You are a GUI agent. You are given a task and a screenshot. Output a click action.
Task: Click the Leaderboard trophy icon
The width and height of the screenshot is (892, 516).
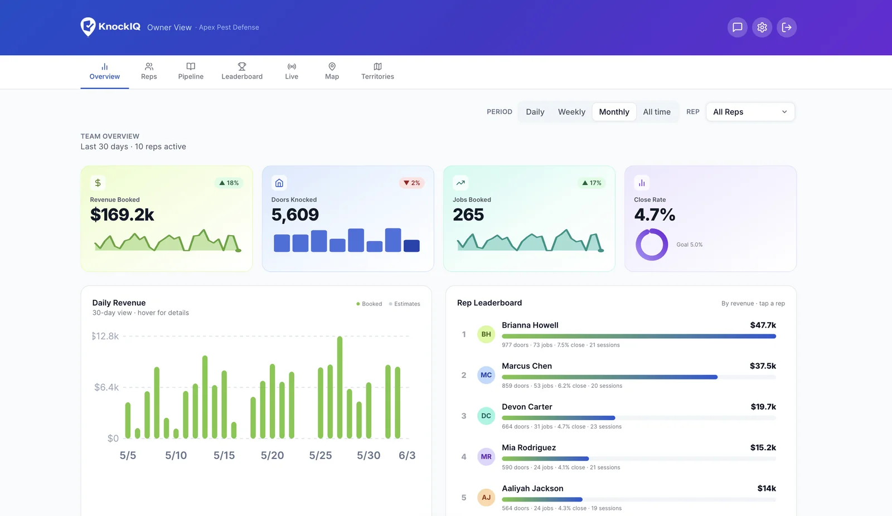click(242, 66)
